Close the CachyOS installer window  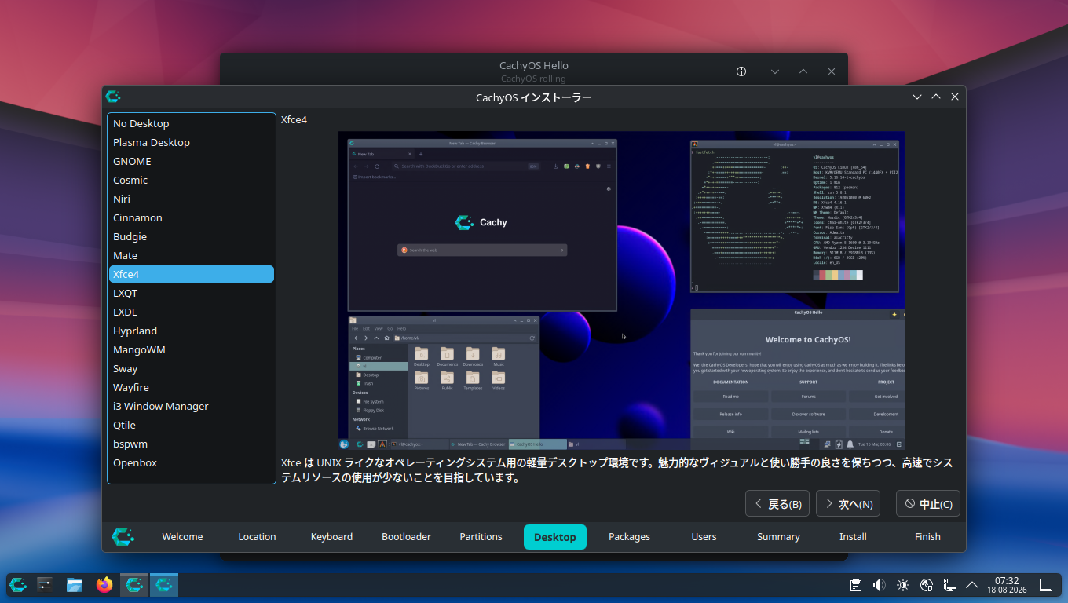coord(955,97)
